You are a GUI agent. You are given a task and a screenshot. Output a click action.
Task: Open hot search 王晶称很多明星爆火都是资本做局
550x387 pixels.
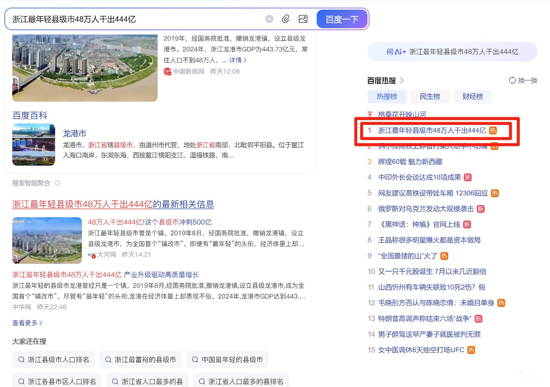429,240
